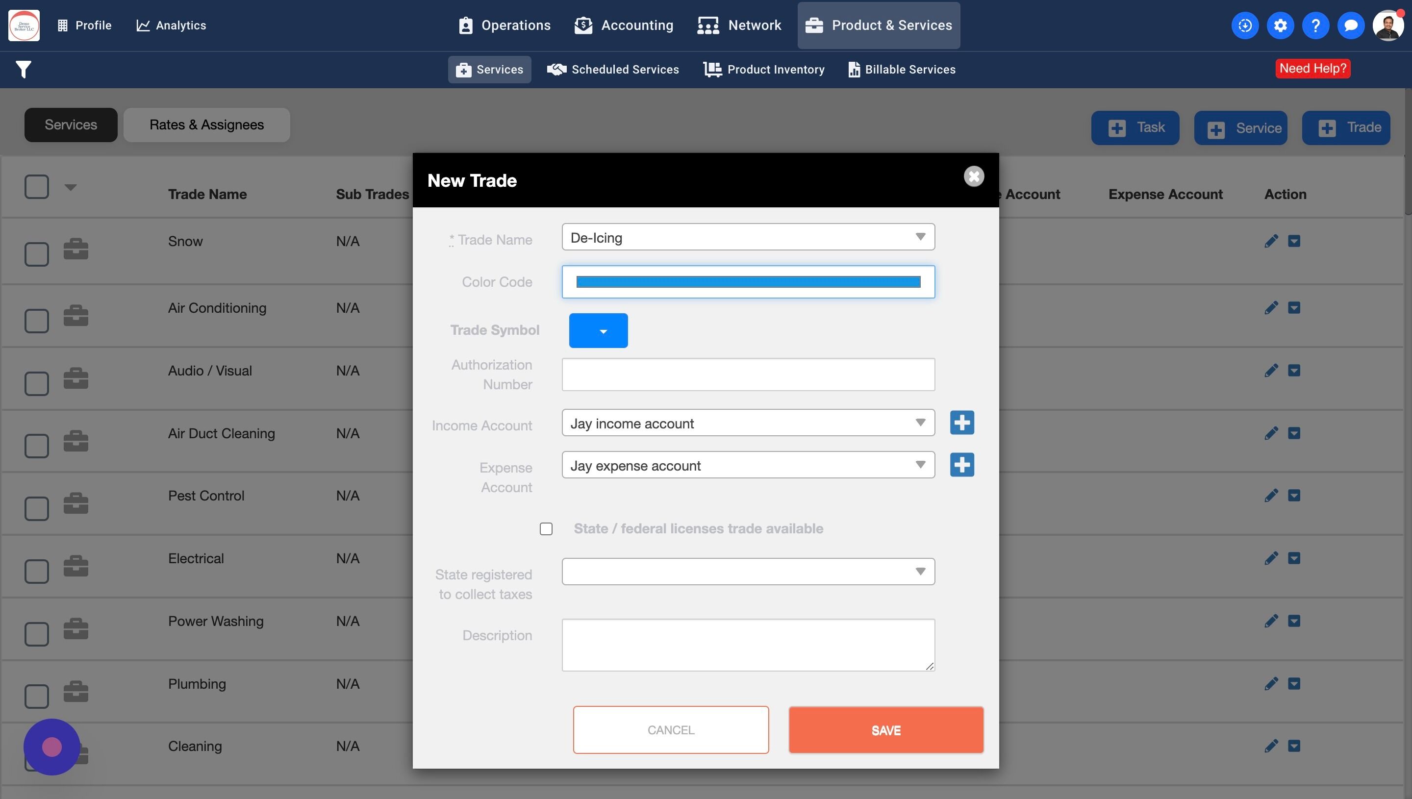The width and height of the screenshot is (1412, 799).
Task: Toggle the select-all checkbox in table header
Action: coord(37,187)
